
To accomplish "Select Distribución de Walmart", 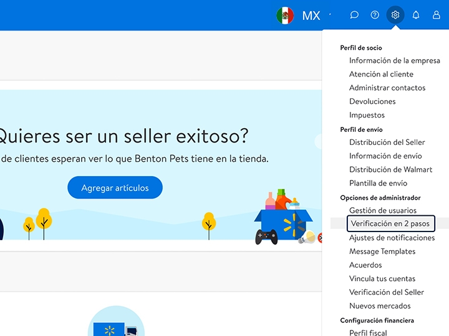I will point(390,169).
